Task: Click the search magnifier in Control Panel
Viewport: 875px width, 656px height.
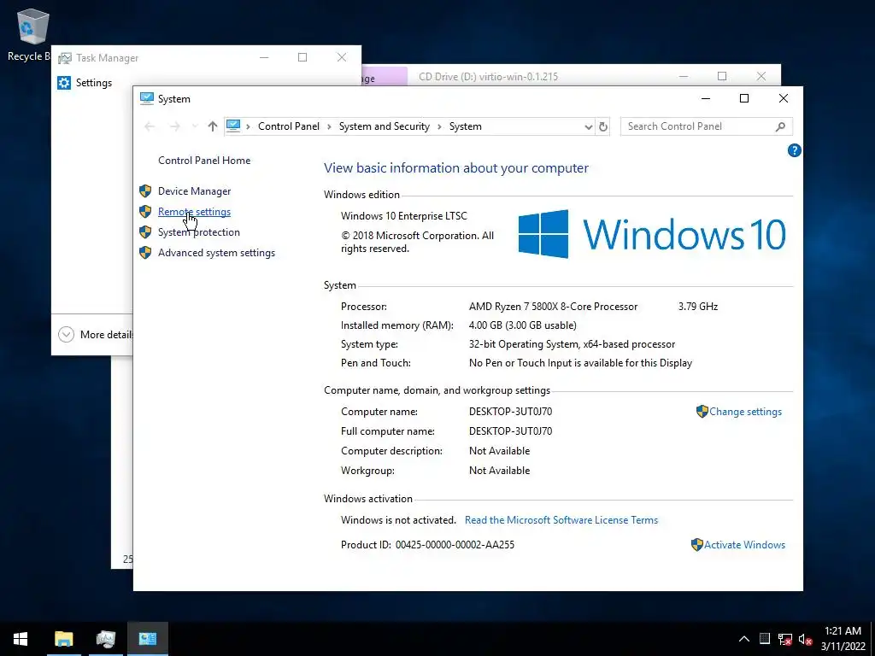Action: click(x=780, y=126)
